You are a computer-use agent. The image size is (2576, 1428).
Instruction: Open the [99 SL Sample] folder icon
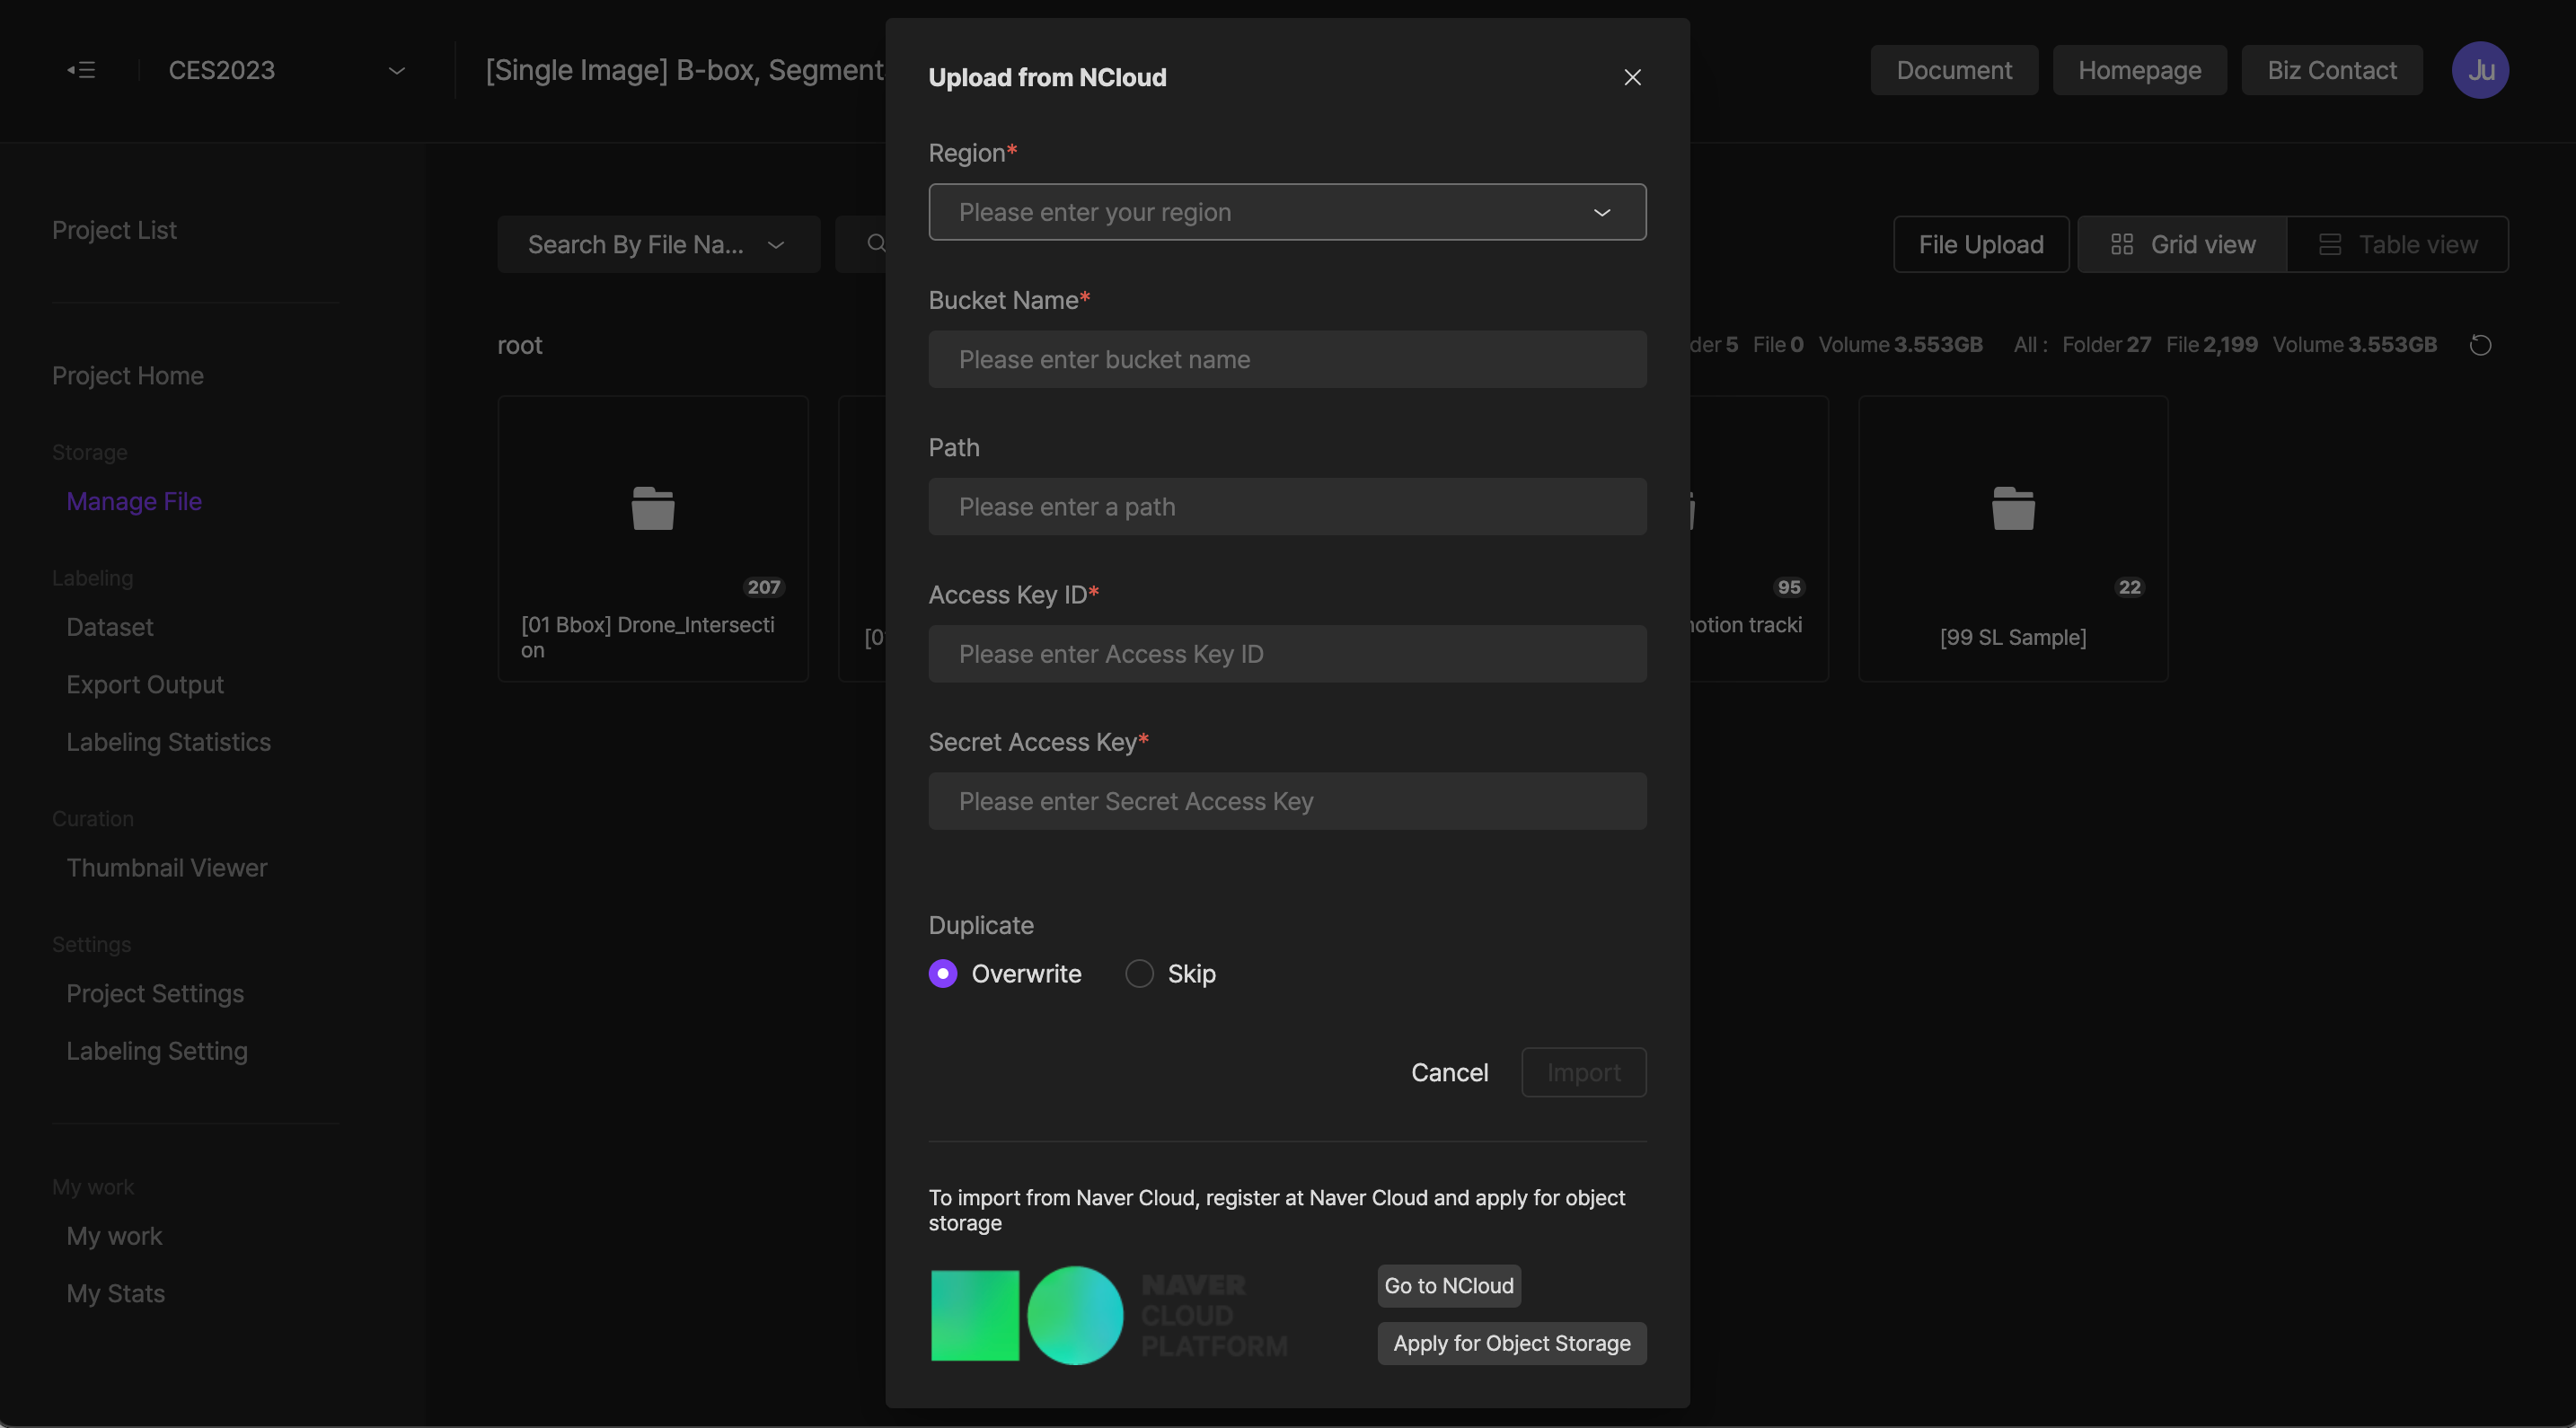2012,508
